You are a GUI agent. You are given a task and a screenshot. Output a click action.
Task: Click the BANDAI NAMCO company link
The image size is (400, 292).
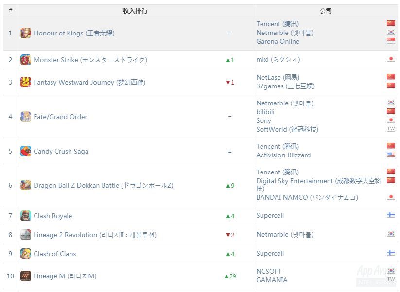pyautogui.click(x=307, y=197)
